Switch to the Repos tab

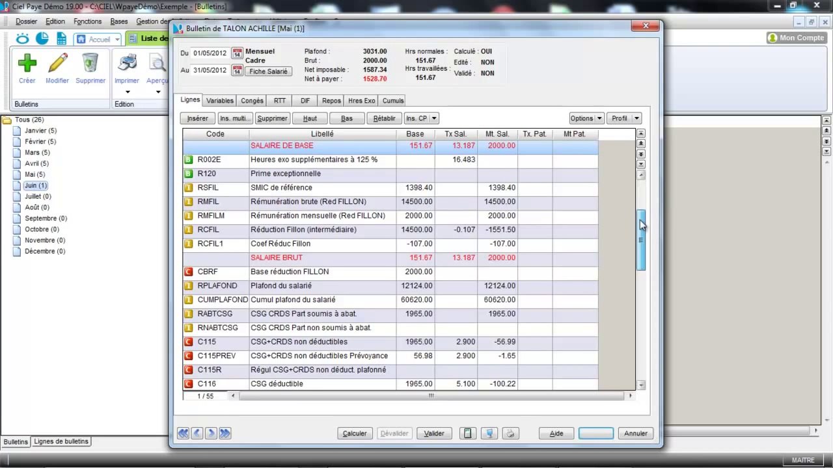click(x=331, y=101)
